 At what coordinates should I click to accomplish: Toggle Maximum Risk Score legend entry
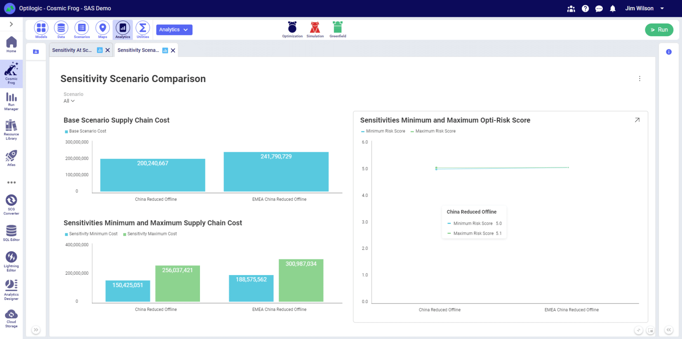click(433, 131)
